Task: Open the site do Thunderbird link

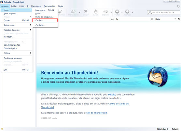Action: pos(96,113)
